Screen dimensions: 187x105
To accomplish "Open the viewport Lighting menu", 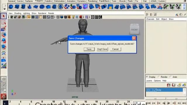I will [x=26, y=13].
